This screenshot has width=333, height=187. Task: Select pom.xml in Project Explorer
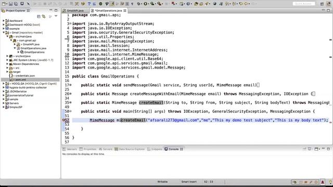tap(21, 79)
